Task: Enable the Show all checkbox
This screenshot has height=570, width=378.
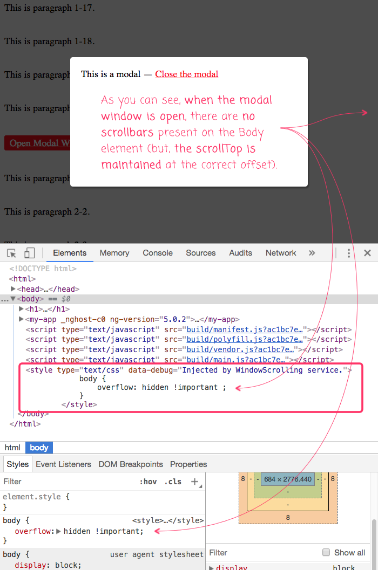Action: click(x=326, y=552)
